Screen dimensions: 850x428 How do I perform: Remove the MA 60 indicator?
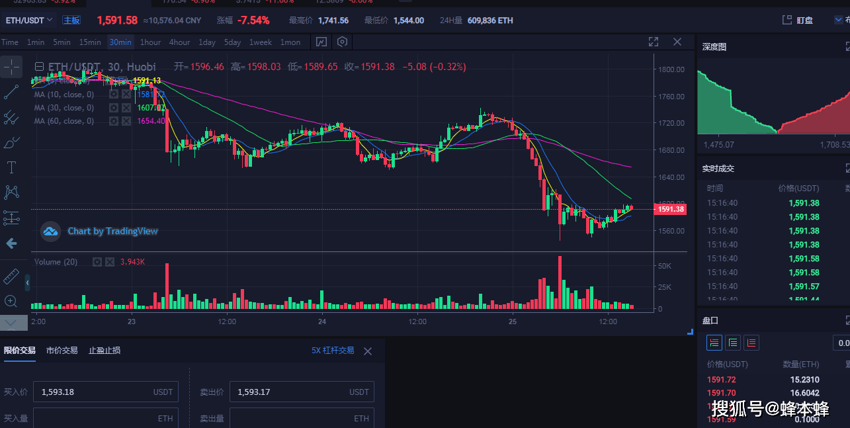(x=126, y=121)
